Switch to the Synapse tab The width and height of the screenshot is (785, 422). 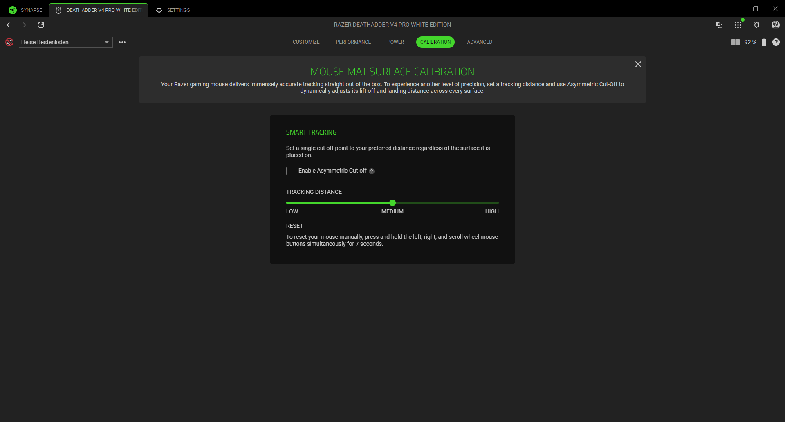(x=25, y=10)
